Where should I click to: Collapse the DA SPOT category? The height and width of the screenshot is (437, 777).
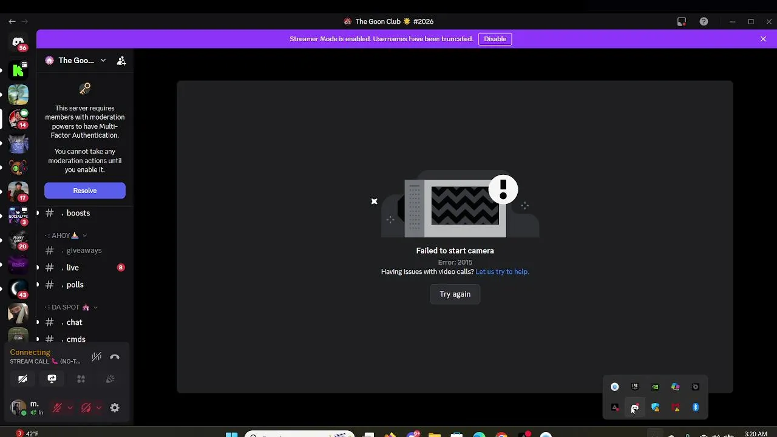[71, 307]
